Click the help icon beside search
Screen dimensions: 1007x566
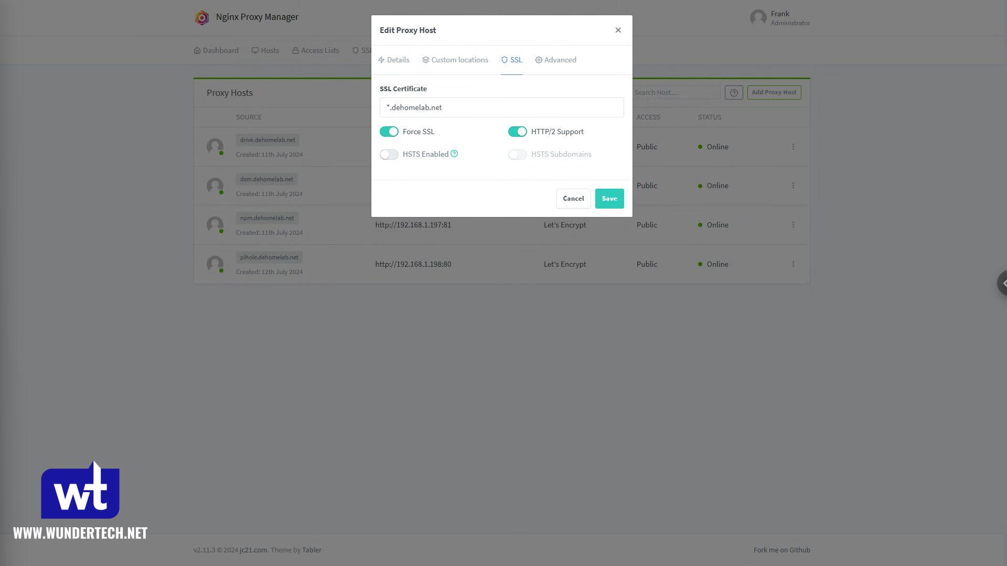(733, 93)
